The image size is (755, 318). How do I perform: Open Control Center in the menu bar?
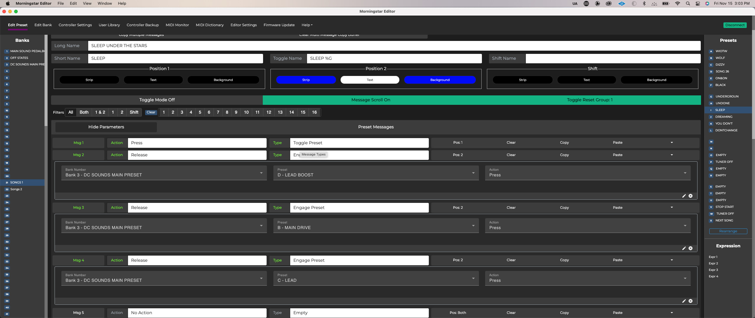698,4
